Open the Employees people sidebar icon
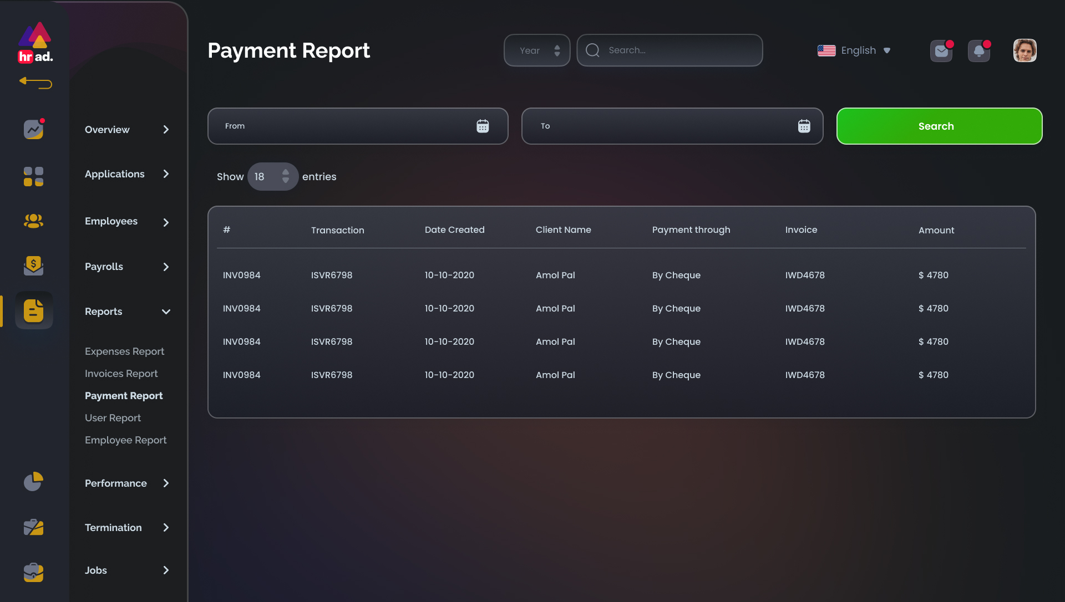The height and width of the screenshot is (602, 1065). (33, 221)
